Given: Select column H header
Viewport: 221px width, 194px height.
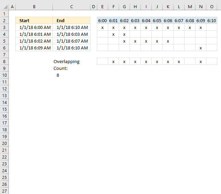Looking at the screenshot, I should coord(135,6).
